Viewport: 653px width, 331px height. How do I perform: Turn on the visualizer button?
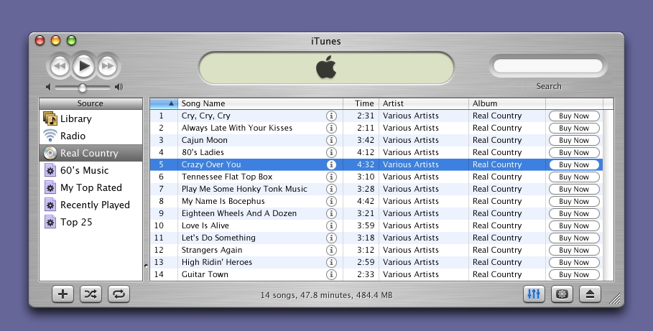point(562,294)
